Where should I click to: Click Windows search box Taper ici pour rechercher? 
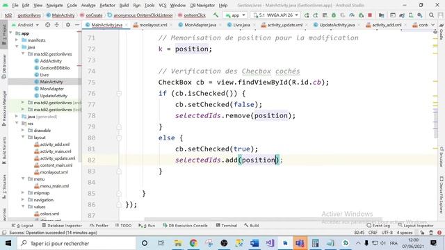(x=76, y=243)
